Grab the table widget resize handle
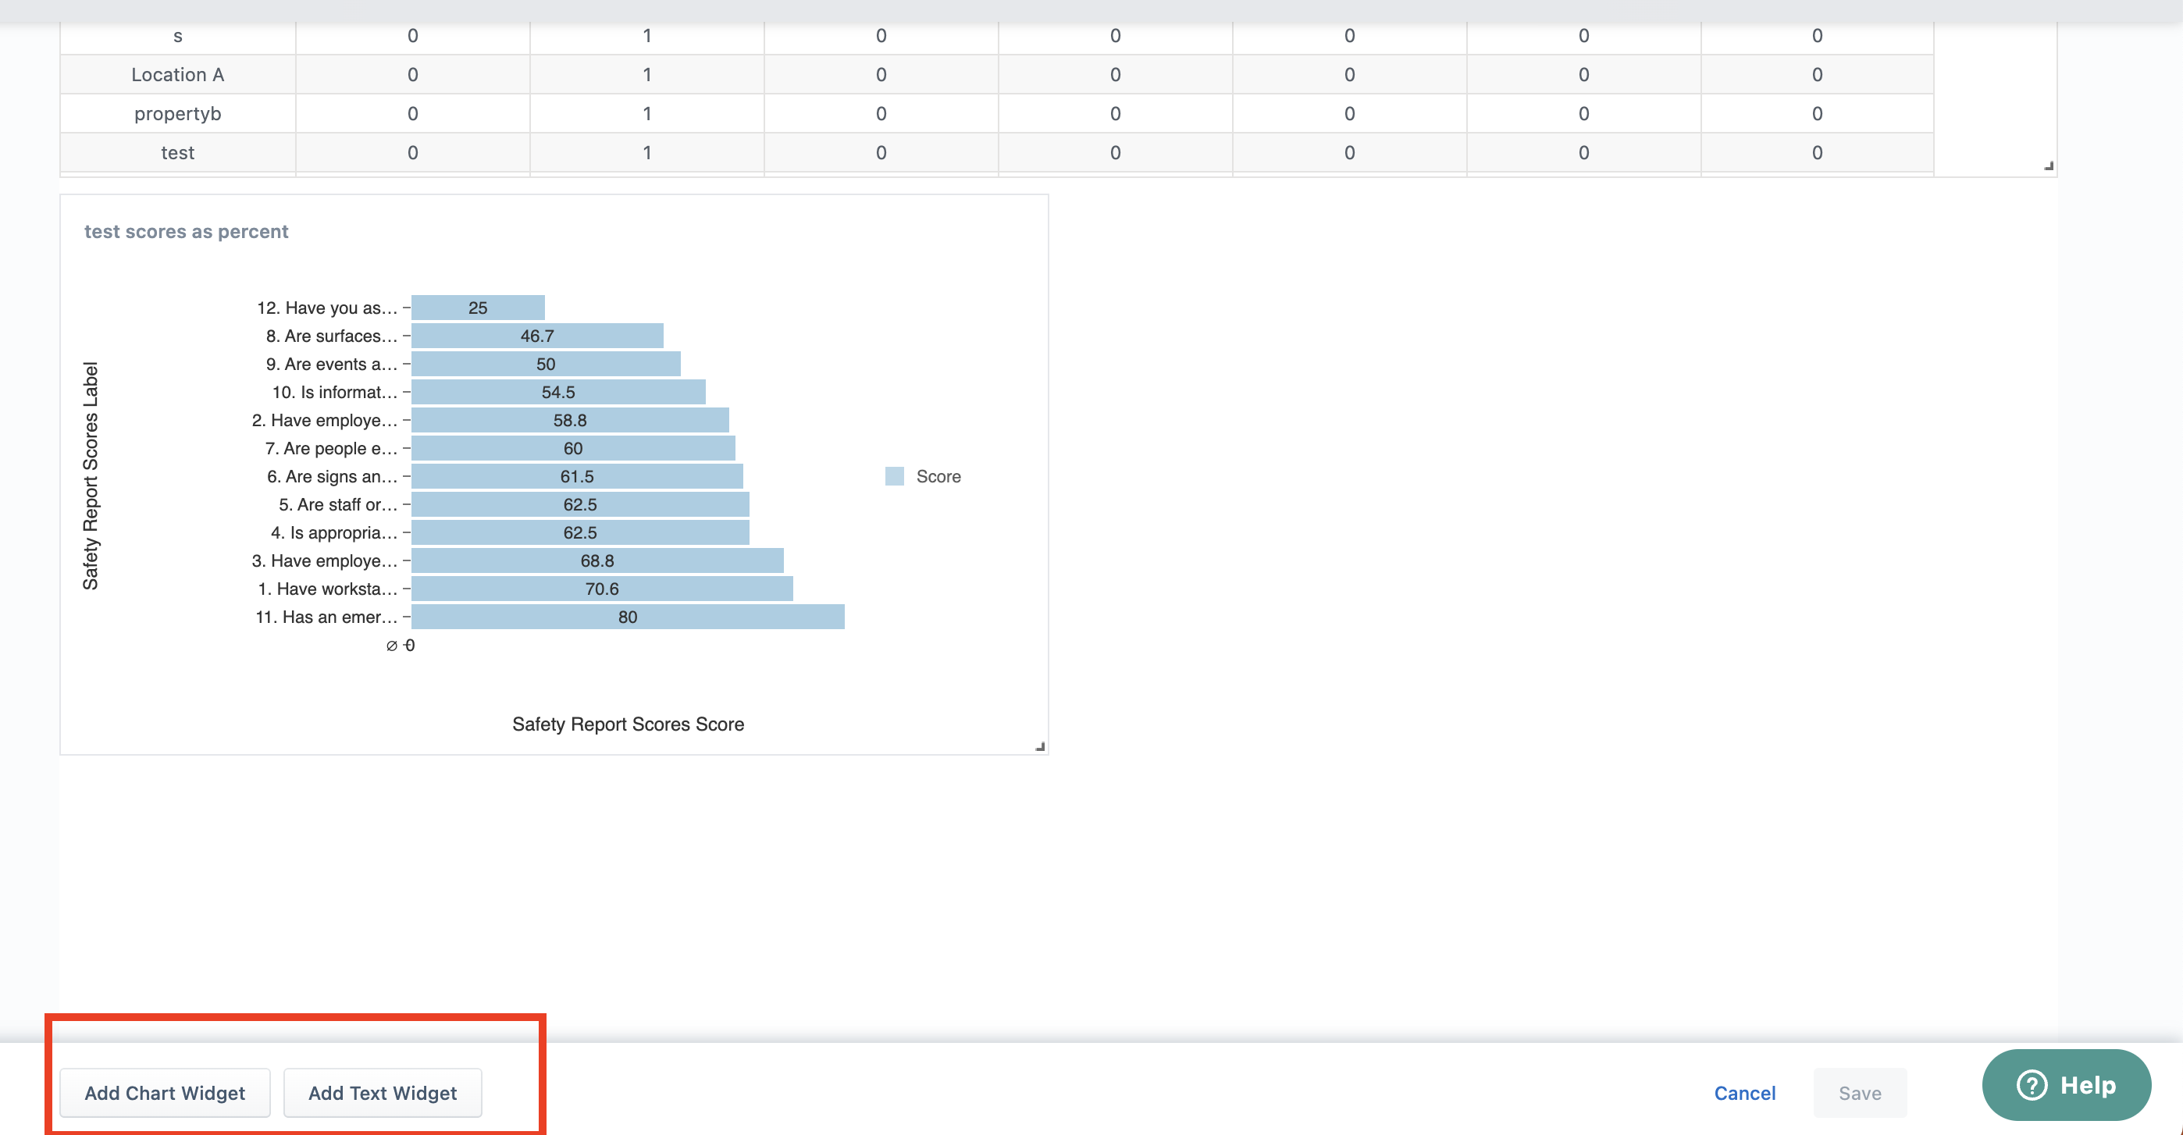 [x=2048, y=166]
